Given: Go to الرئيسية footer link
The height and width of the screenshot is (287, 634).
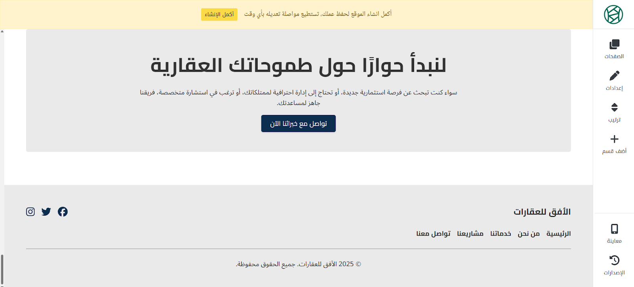Looking at the screenshot, I should pos(558,233).
